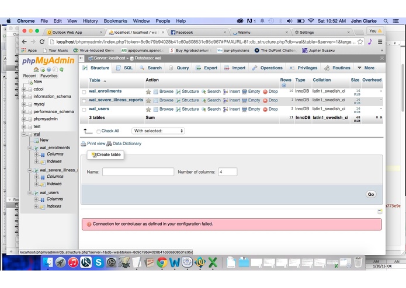Open Skype from the Dock

(x=99, y=262)
